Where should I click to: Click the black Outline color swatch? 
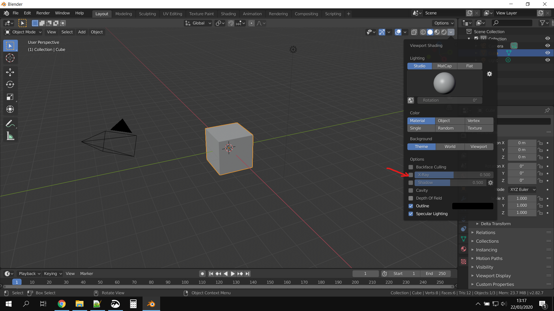point(473,206)
